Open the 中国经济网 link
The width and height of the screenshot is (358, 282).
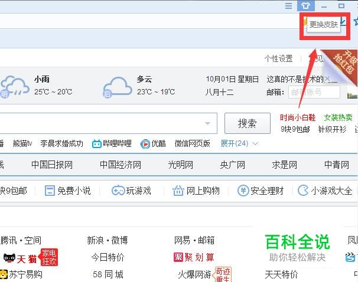coord(121,165)
